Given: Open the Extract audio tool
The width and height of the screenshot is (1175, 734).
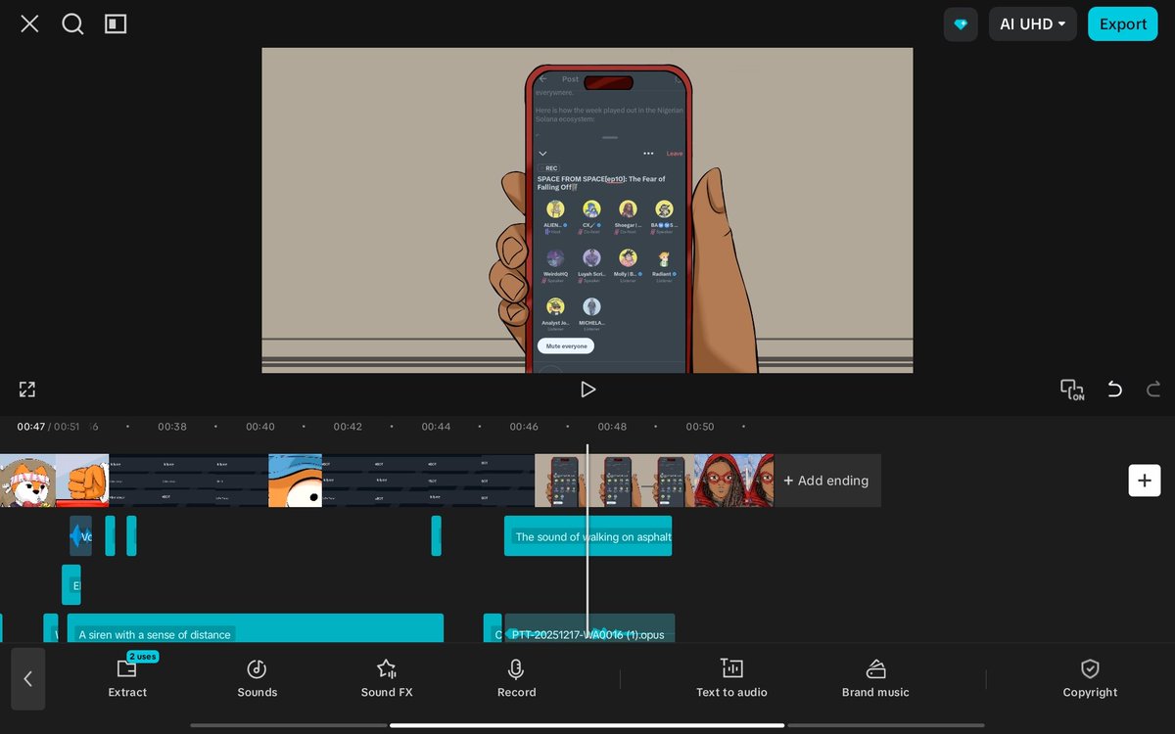Looking at the screenshot, I should click(127, 678).
